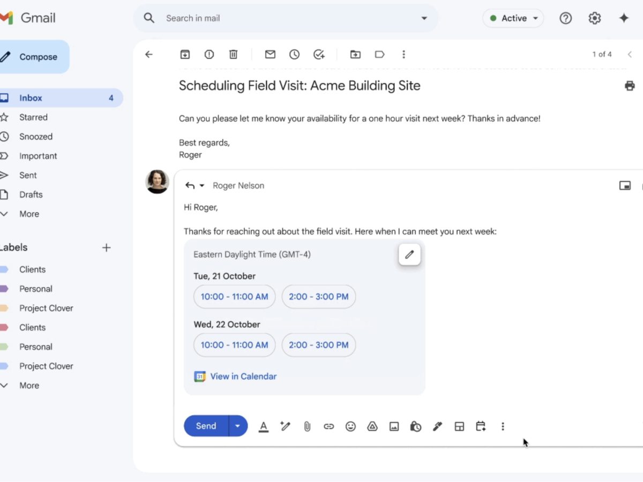Edit the proposed times with the pencil icon
643x482 pixels.
409,254
